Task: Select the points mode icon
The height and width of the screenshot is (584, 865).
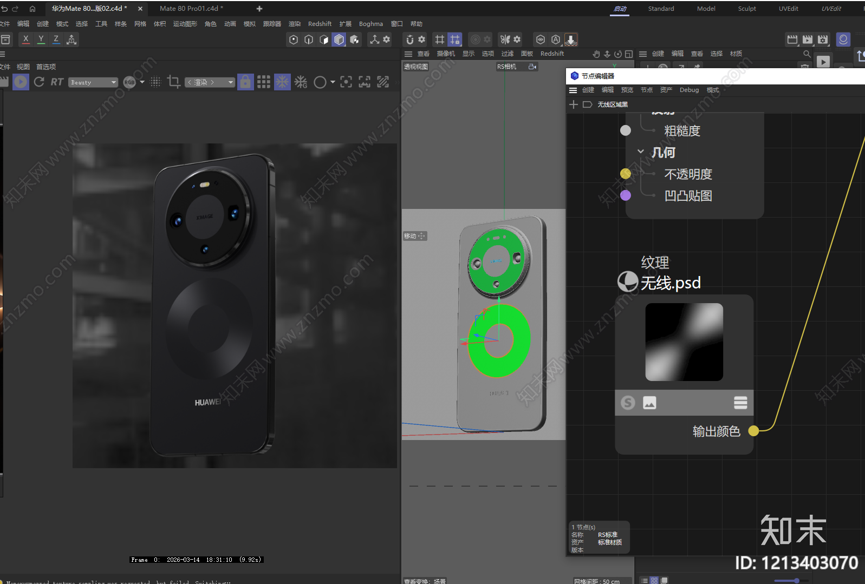Action: (294, 40)
